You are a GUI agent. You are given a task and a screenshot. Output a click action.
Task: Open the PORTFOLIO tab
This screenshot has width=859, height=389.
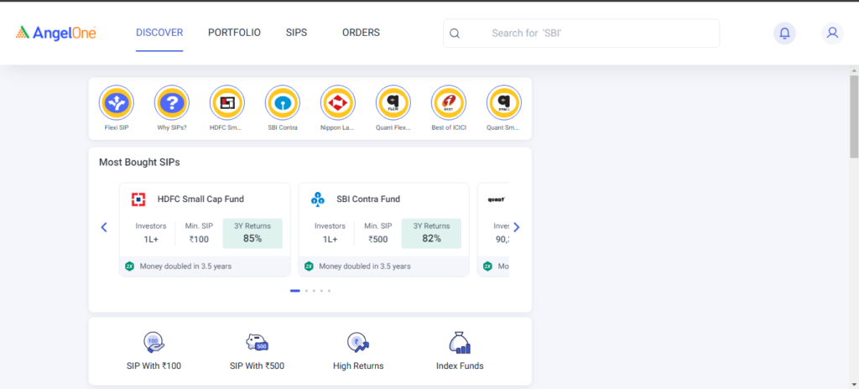click(235, 33)
